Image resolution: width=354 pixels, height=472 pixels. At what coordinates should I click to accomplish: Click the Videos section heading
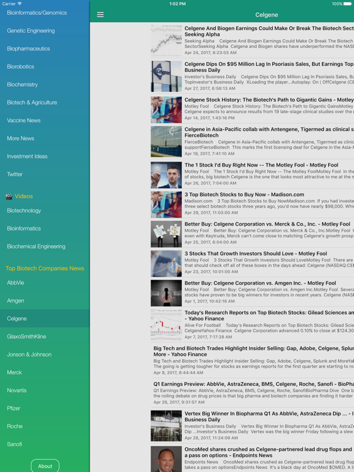click(x=24, y=196)
